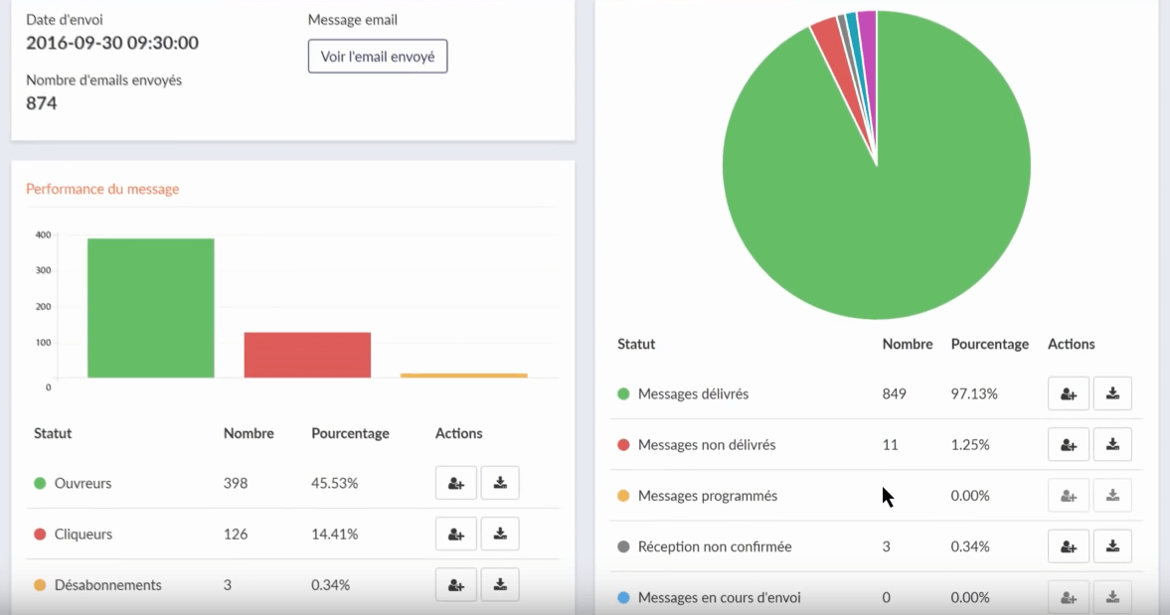Click add-contact icon for Ouvreurs row
This screenshot has height=615, width=1170.
point(456,483)
